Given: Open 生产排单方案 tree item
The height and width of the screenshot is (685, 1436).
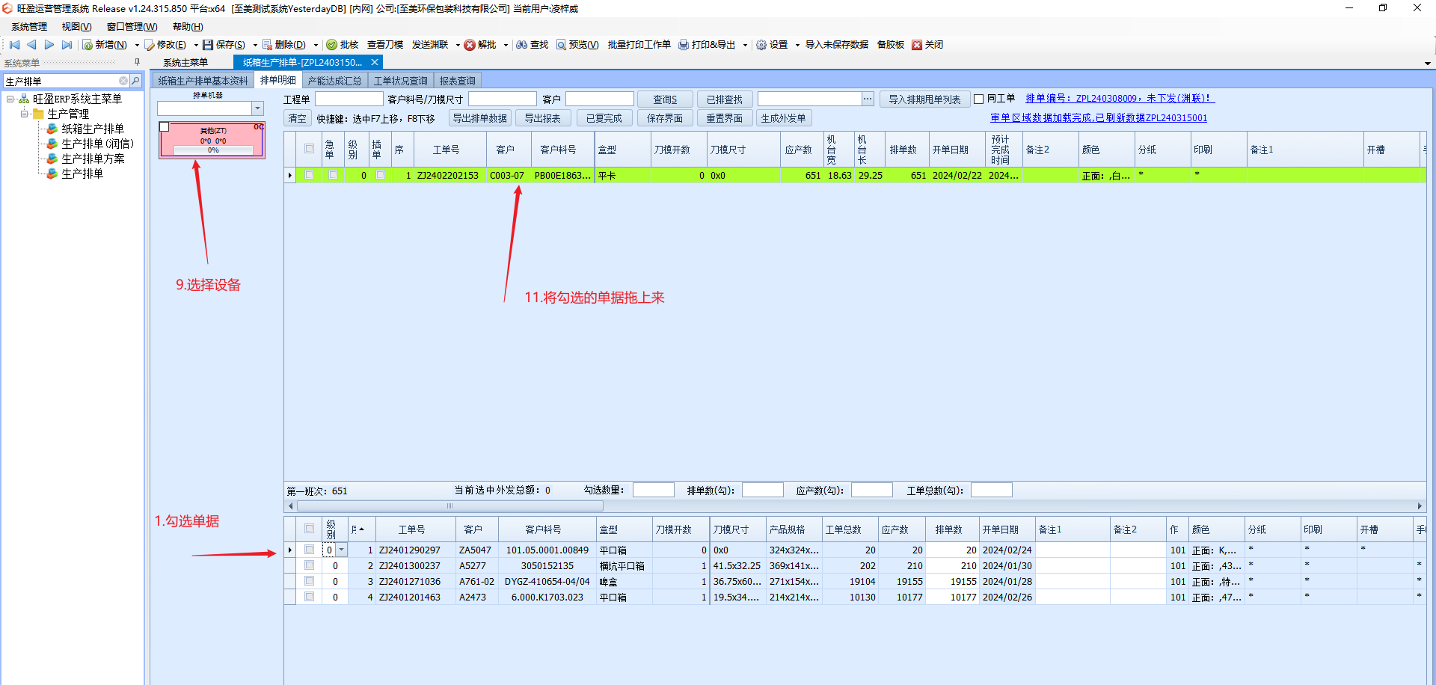Looking at the screenshot, I should [x=93, y=159].
